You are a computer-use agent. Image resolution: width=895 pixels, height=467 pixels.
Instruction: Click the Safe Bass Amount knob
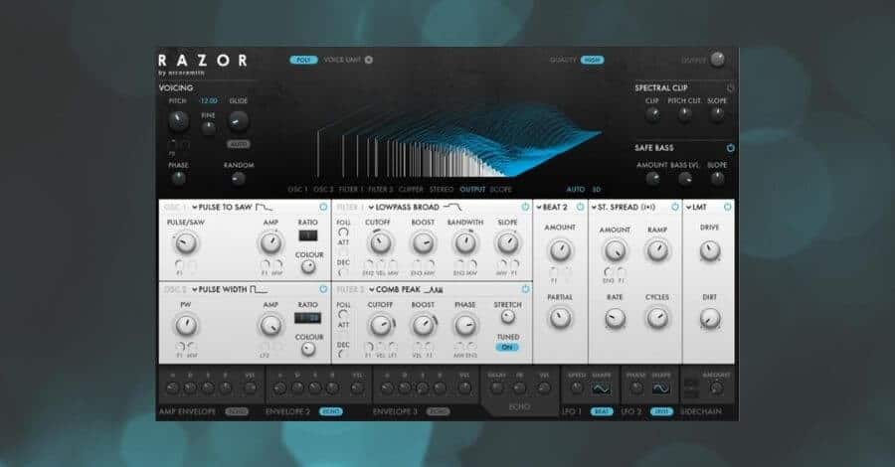tap(652, 179)
